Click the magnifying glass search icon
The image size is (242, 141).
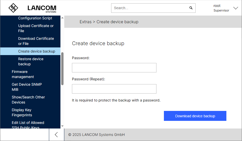tap(191, 8)
